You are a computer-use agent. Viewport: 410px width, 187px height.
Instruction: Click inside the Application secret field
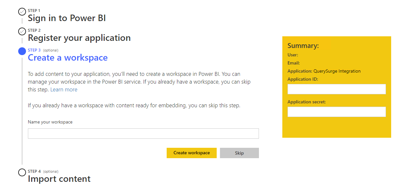click(x=336, y=112)
